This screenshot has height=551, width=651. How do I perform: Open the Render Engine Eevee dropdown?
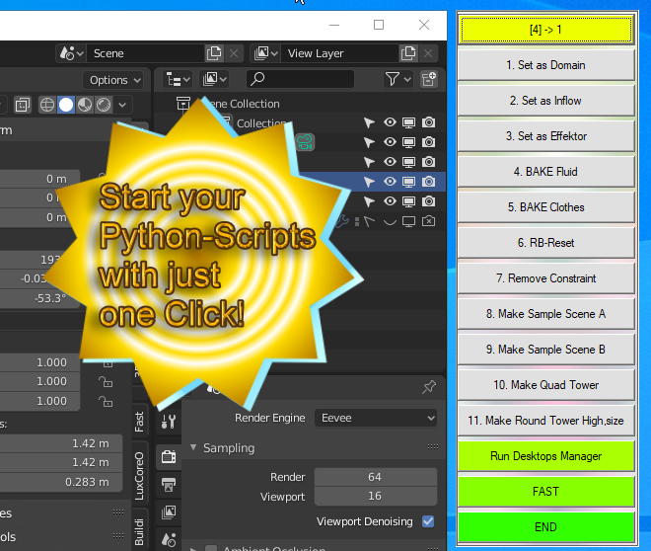pyautogui.click(x=376, y=418)
